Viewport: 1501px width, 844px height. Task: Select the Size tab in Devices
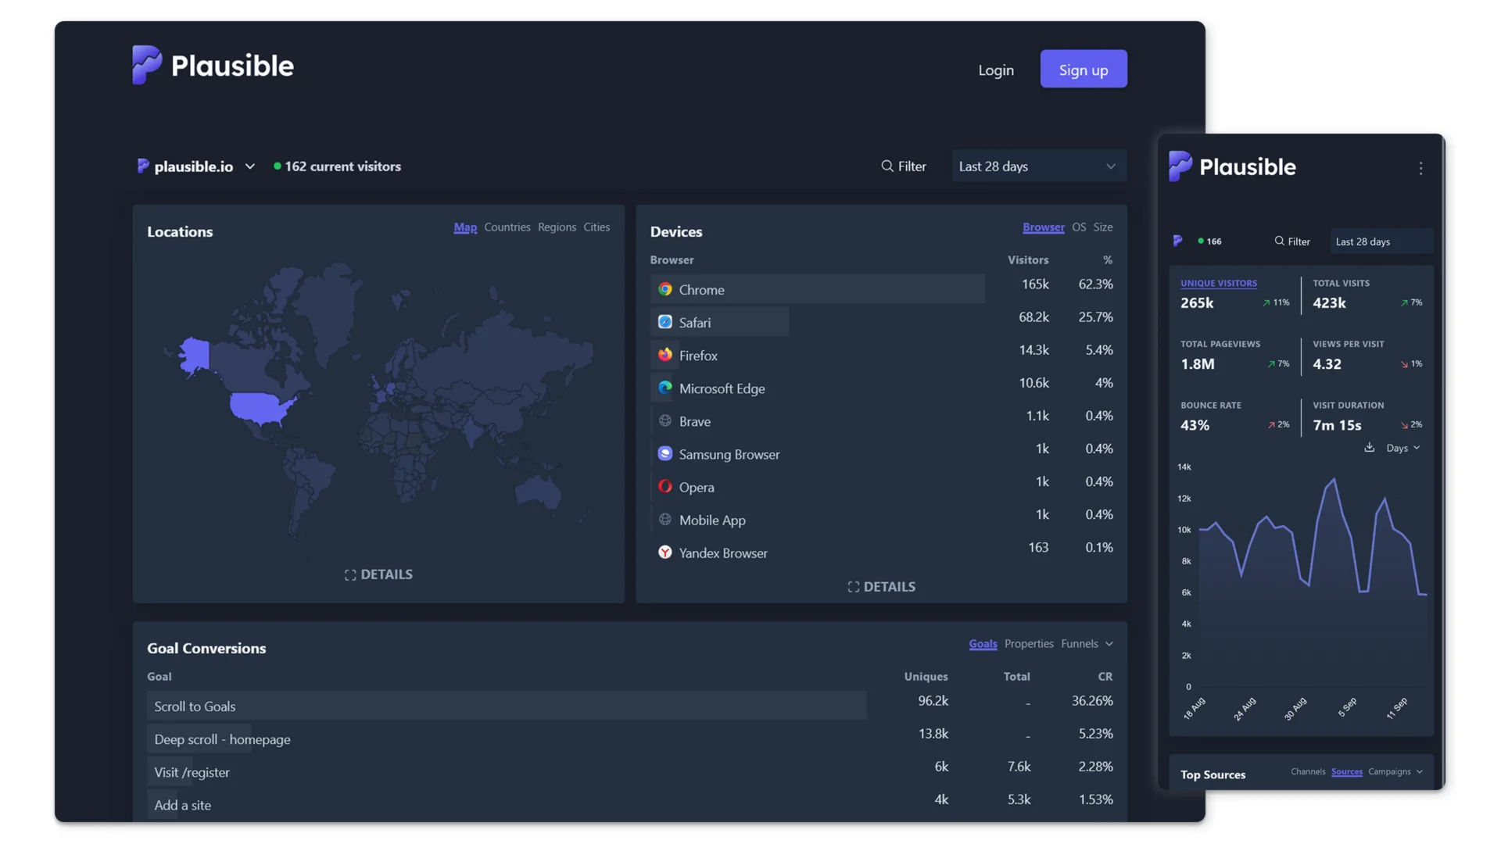click(x=1103, y=227)
